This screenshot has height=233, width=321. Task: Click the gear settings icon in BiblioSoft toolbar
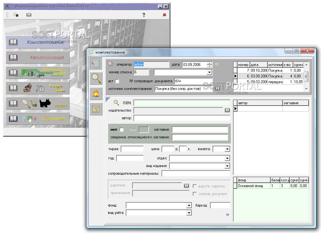pos(16,15)
